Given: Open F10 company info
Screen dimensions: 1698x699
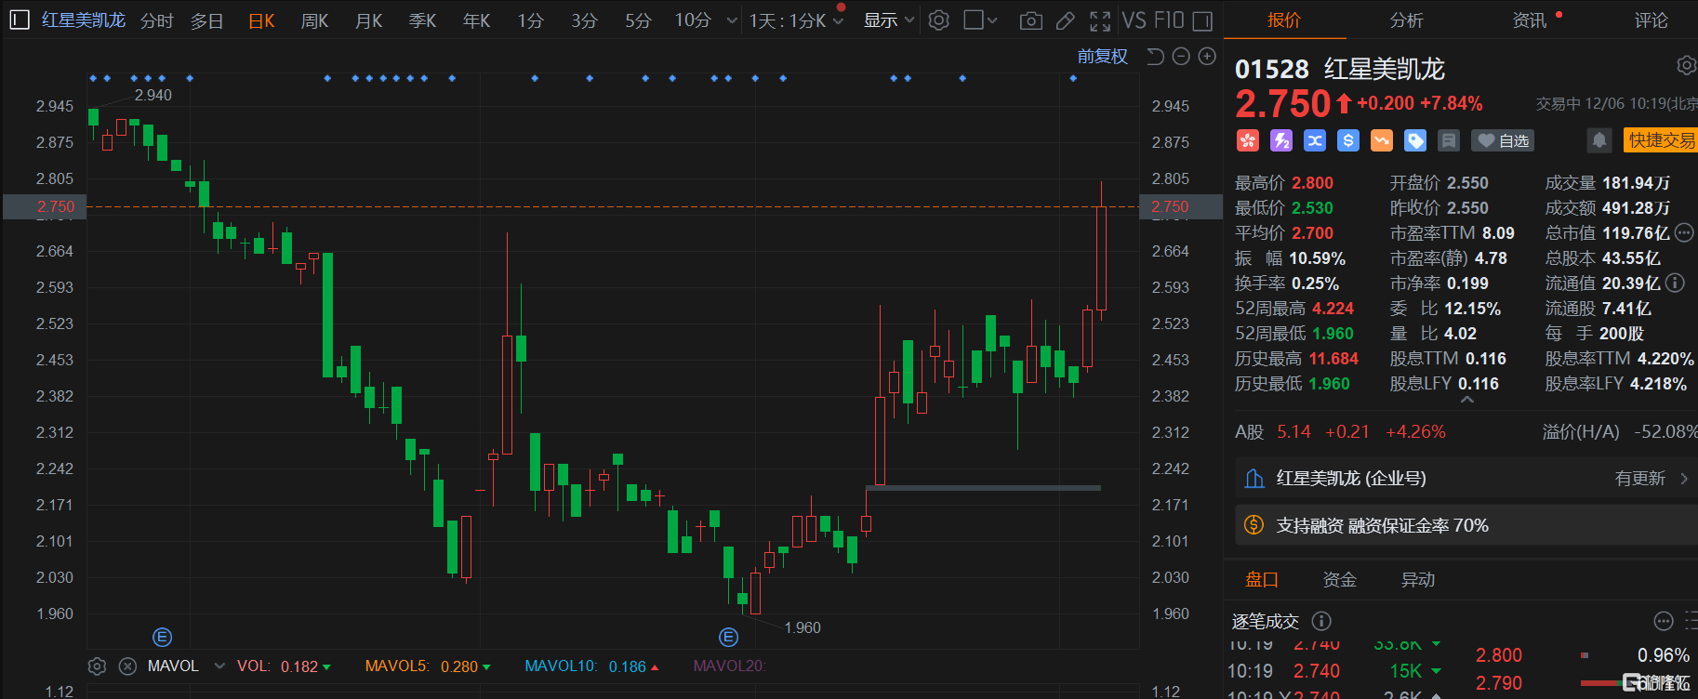Looking at the screenshot, I should [1168, 20].
